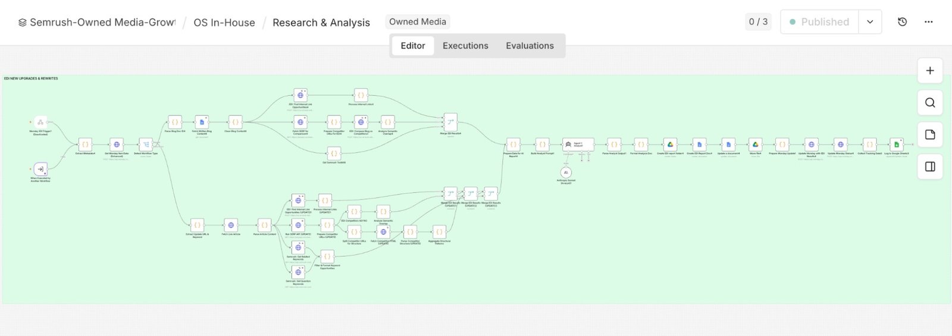The image size is (952, 336).
Task: Select the Merge EDI Results4 node
Action: [x=450, y=122]
